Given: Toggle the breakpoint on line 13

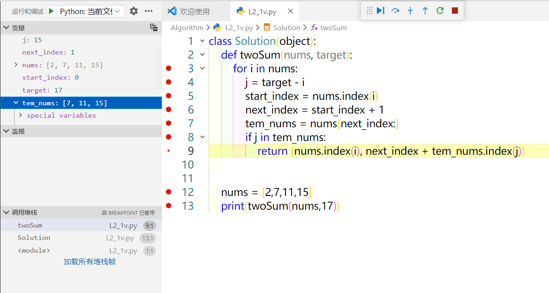Looking at the screenshot, I should point(168,206).
